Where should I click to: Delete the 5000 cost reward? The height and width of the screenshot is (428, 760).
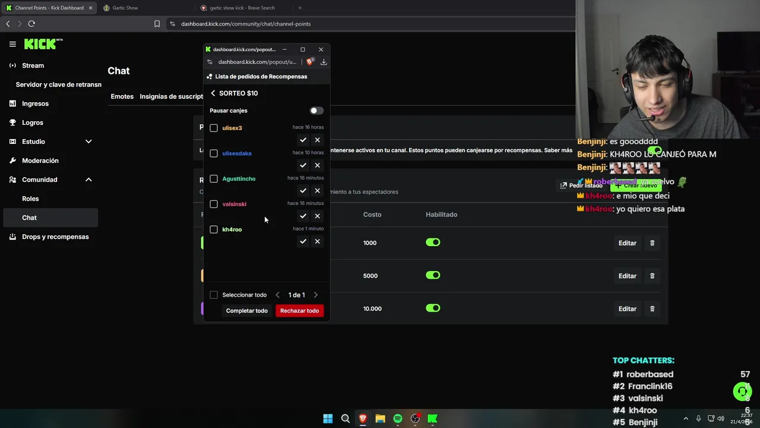click(x=652, y=276)
